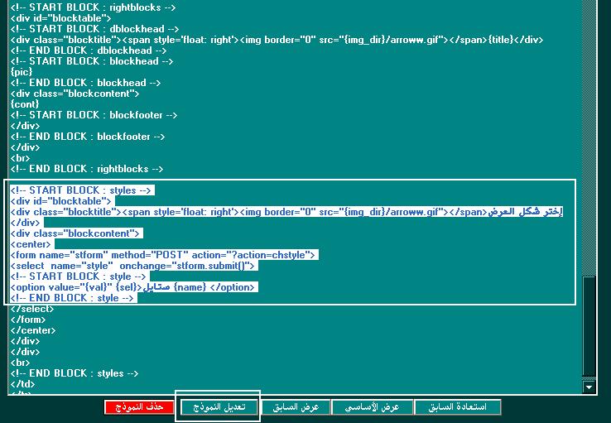611x423 pixels.
Task: Click the عرض السابق button
Action: pyautogui.click(x=296, y=407)
